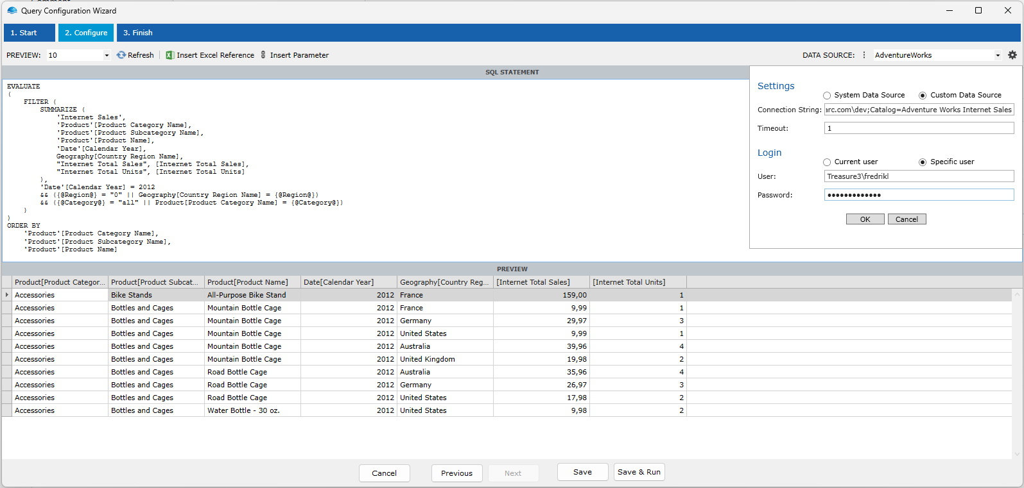Image resolution: width=1024 pixels, height=488 pixels.
Task: Open the AdventureWorks data source dropdown
Action: tap(998, 55)
